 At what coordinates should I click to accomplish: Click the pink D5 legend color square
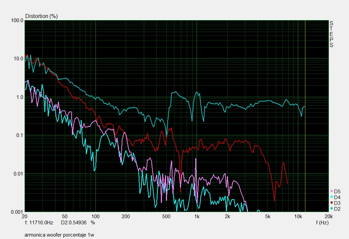click(x=331, y=191)
